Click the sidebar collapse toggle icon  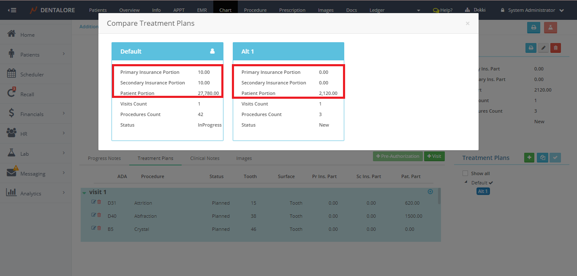12,10
